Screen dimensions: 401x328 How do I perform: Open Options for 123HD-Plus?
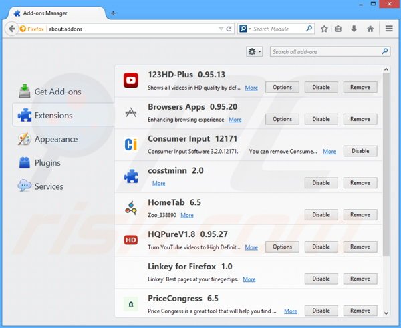282,87
